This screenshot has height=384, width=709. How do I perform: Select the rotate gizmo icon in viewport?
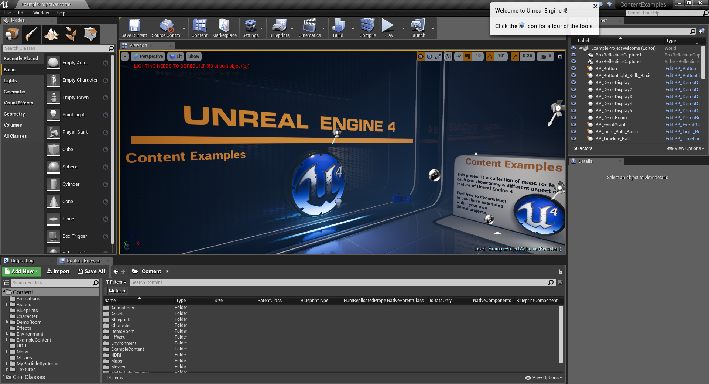(429, 56)
